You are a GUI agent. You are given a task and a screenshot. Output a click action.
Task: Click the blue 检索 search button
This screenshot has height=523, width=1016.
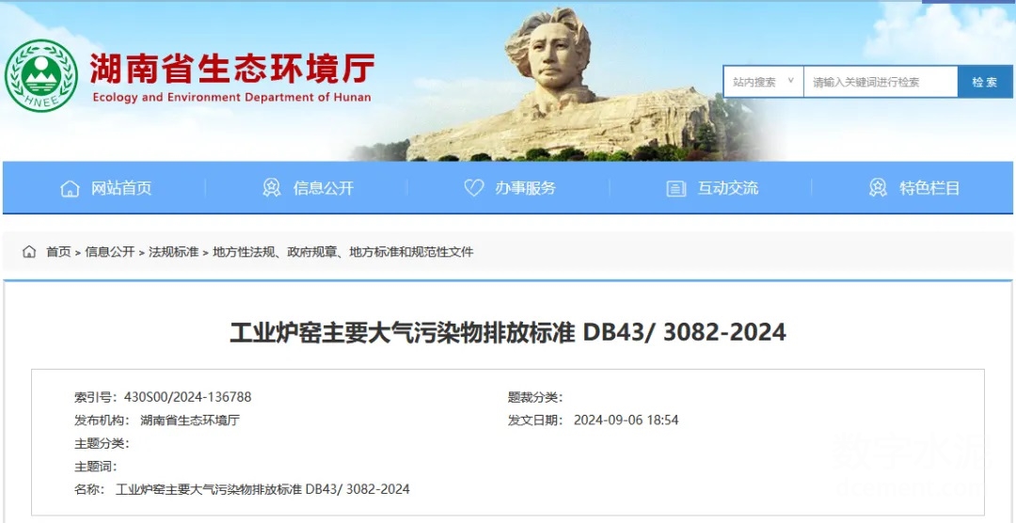985,82
